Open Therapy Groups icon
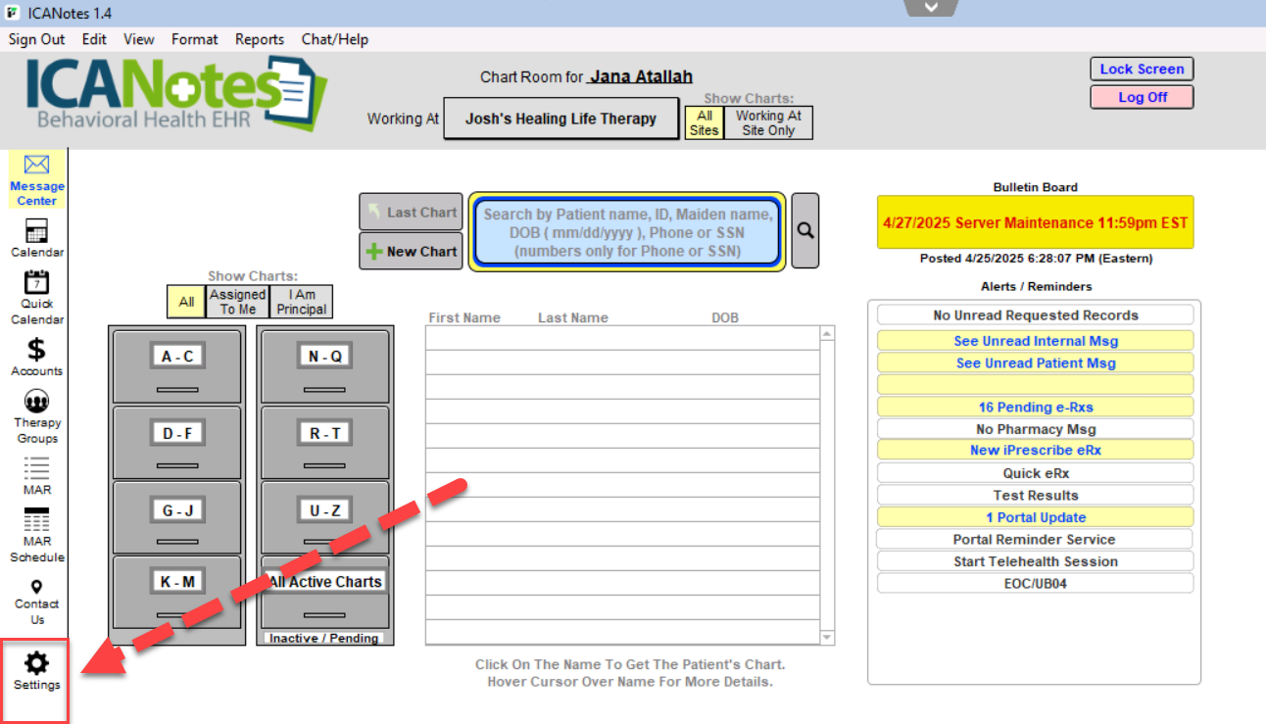 pos(36,402)
